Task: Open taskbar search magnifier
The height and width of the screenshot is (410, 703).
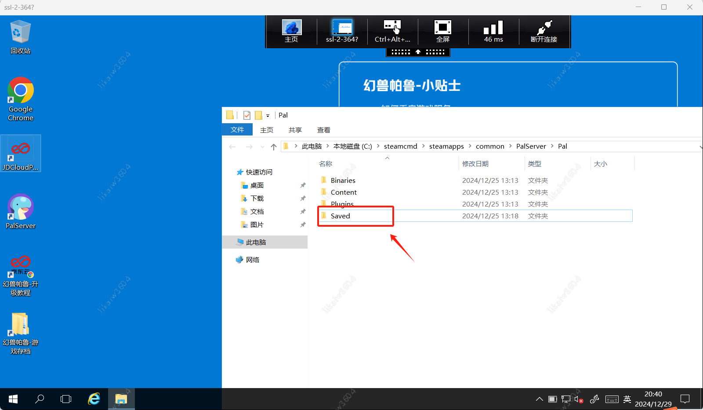Action: tap(40, 399)
